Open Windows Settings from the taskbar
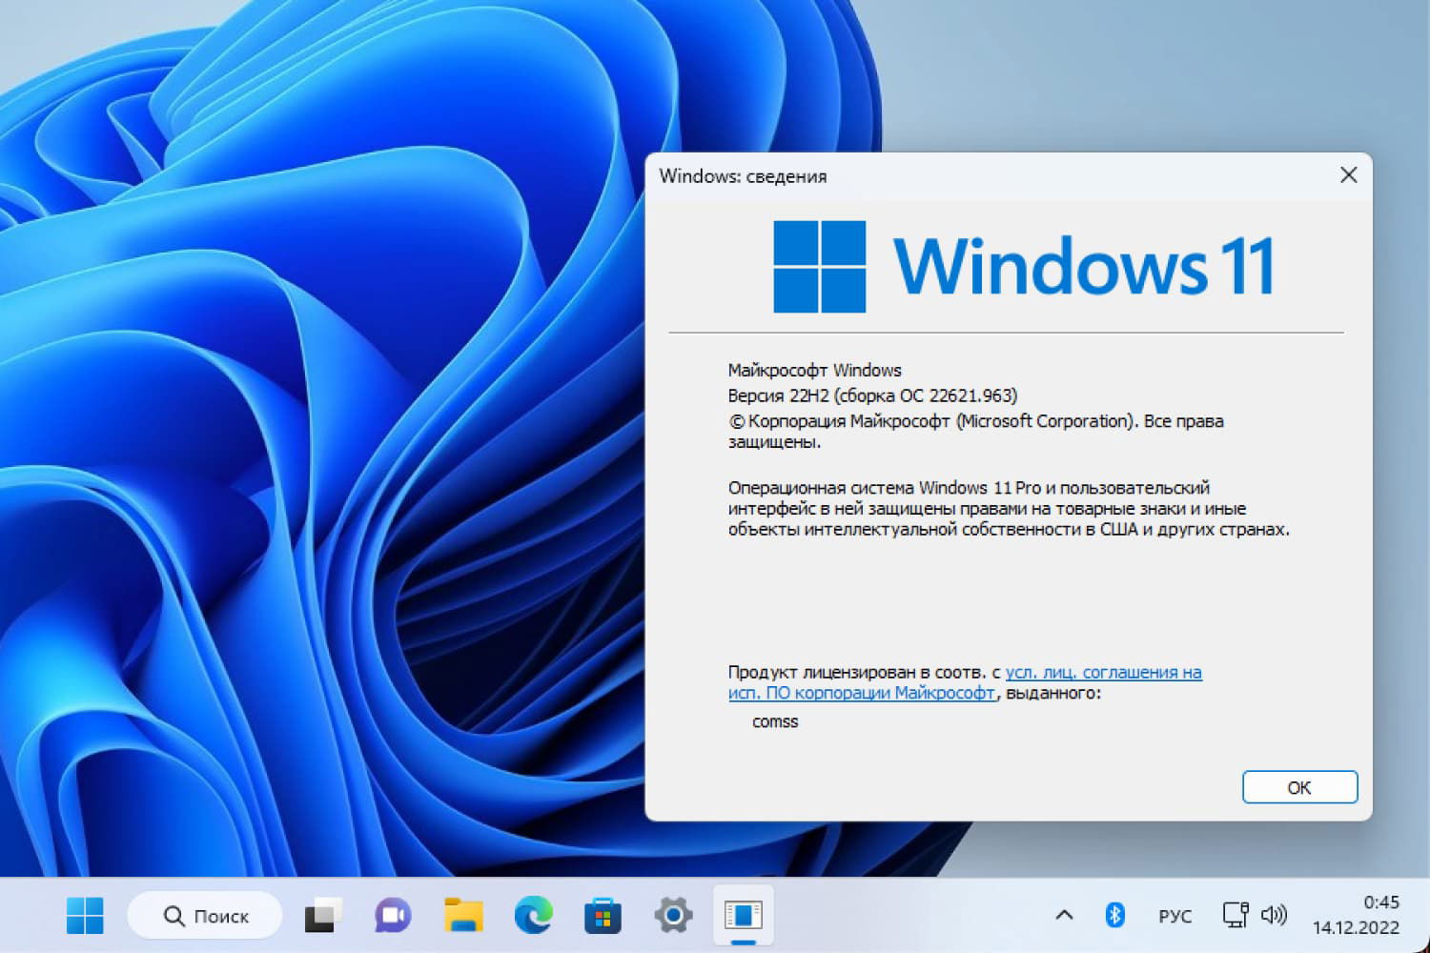The height and width of the screenshot is (953, 1430). pos(672,915)
